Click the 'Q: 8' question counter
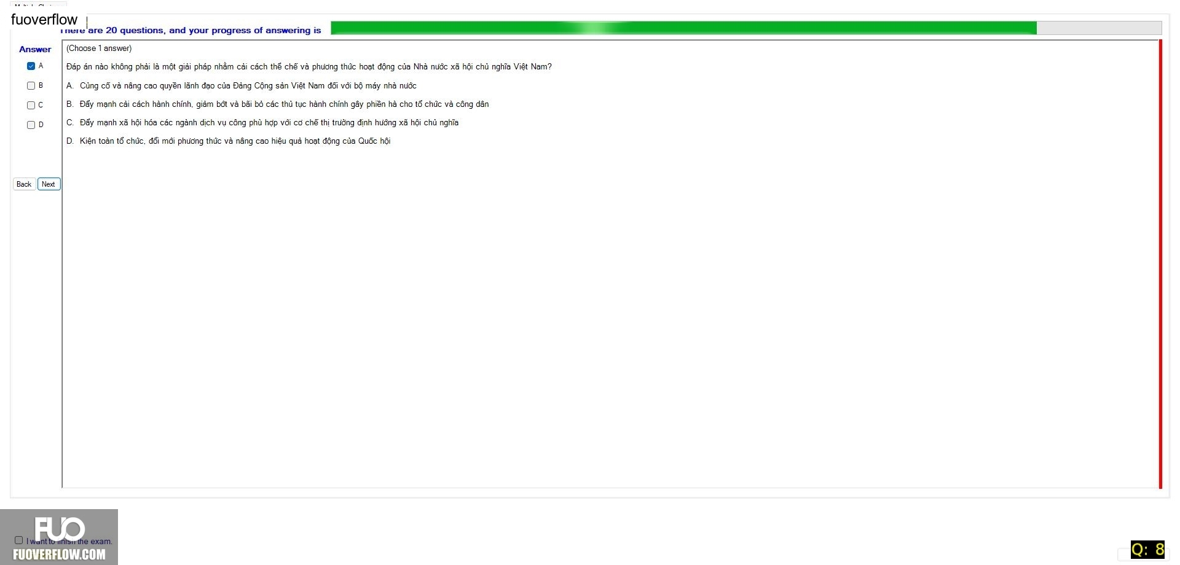The width and height of the screenshot is (1180, 565). pyautogui.click(x=1147, y=550)
